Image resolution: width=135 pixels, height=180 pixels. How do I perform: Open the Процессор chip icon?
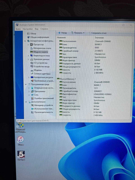point(31,44)
